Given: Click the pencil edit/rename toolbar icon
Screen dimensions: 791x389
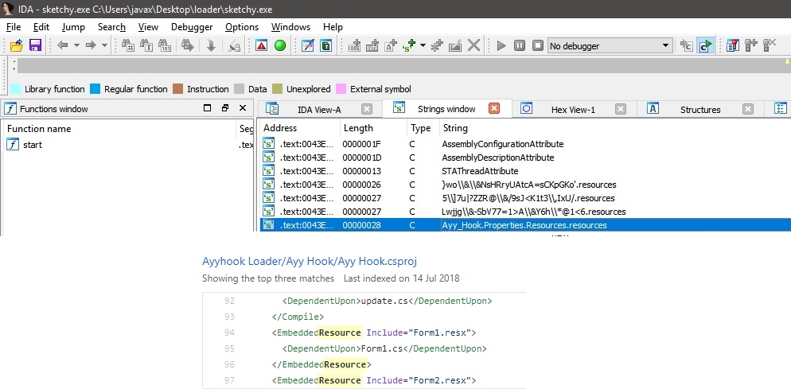Looking at the screenshot, I should [455, 46].
